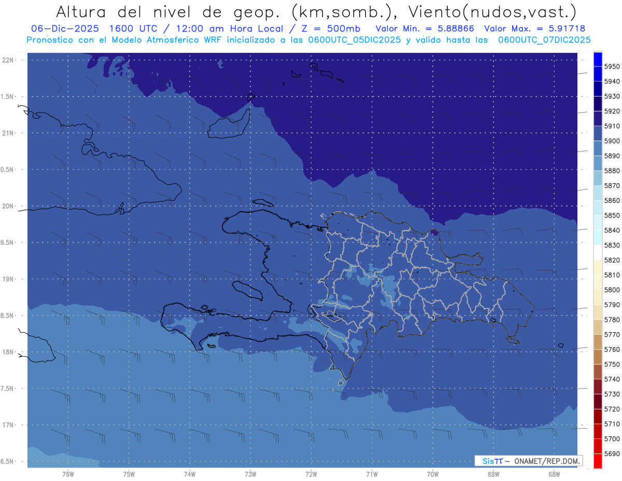The image size is (622, 481).
Task: Click the "72W" longitude label
Action: click(312, 474)
